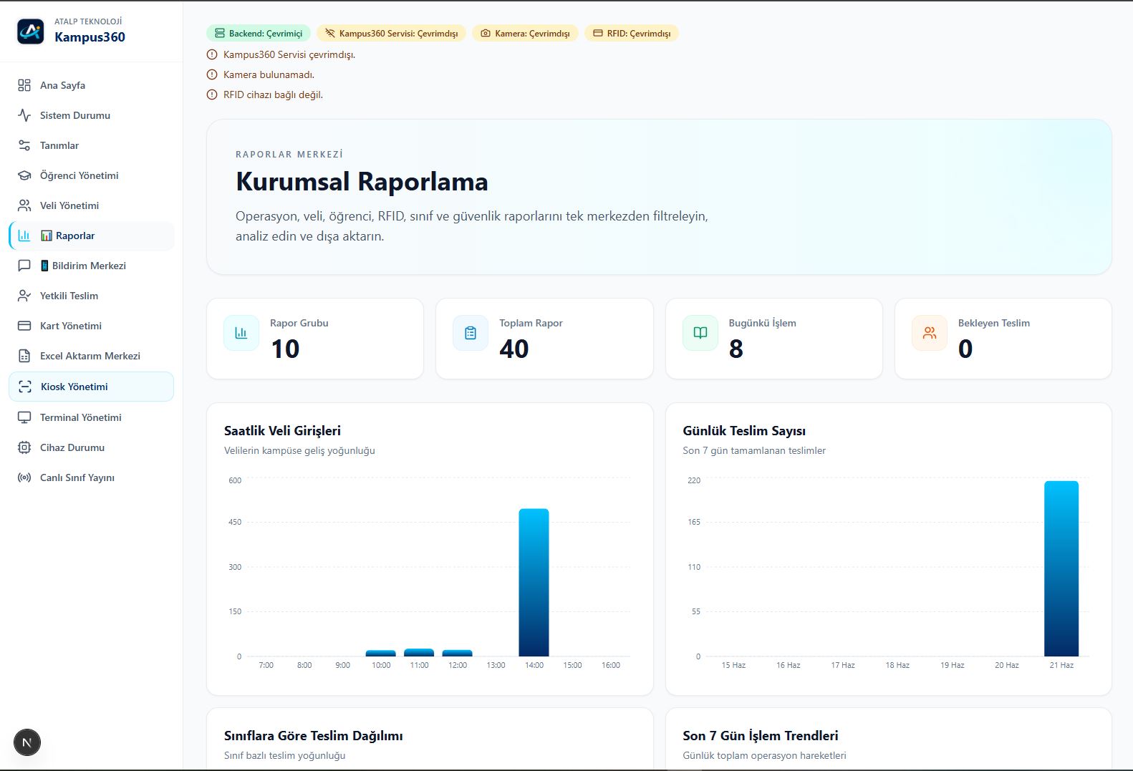Click the Cihaz Durumu chip icon
Screen dimensions: 1133x771
24,447
